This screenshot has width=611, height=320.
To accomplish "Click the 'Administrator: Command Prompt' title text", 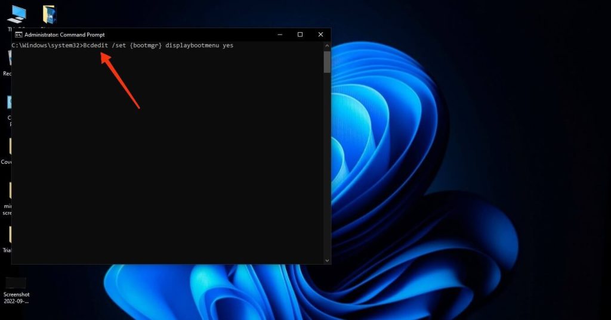I will 64,35.
